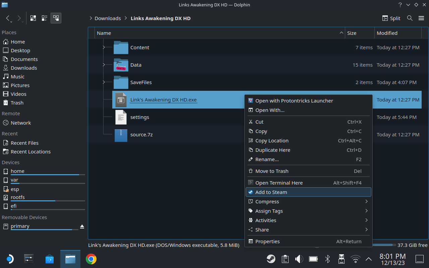The height and width of the screenshot is (268, 429).
Task: Show hidden system tray icons arrow
Action: click(x=369, y=259)
